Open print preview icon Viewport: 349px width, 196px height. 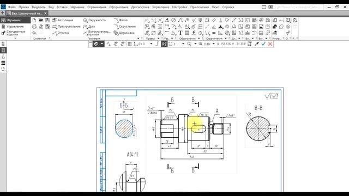tap(41, 27)
